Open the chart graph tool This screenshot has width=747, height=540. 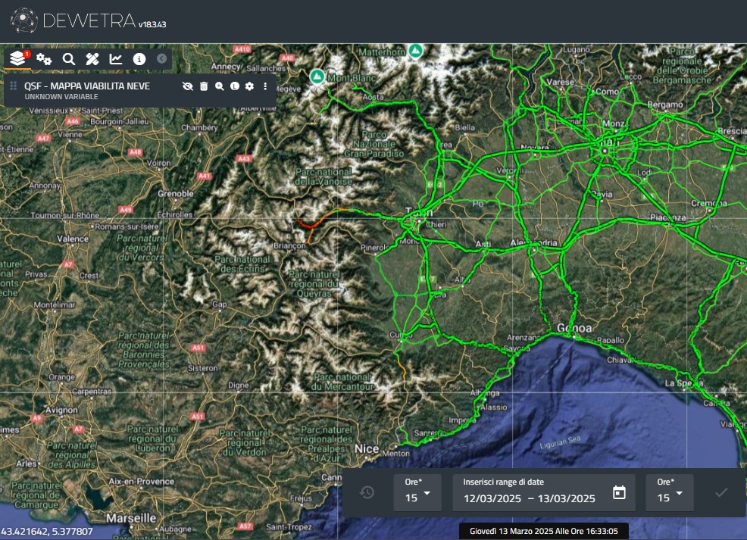[x=116, y=58]
